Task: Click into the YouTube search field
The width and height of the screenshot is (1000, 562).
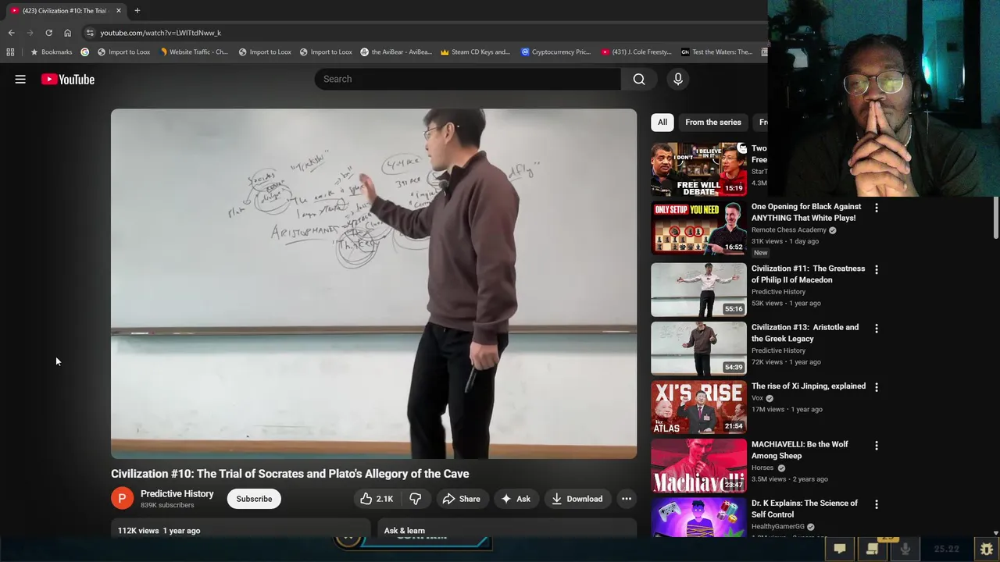Action: (x=467, y=79)
